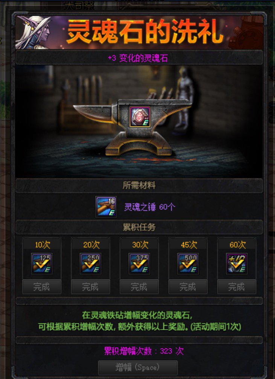Click 完成 button under 20次 reward
The width and height of the screenshot is (275, 379).
(91, 287)
